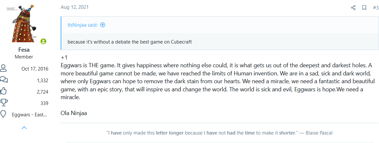Click the thumbs-up reaction score icon
Image resolution: width=379 pixels, height=143 pixels.
3,91
